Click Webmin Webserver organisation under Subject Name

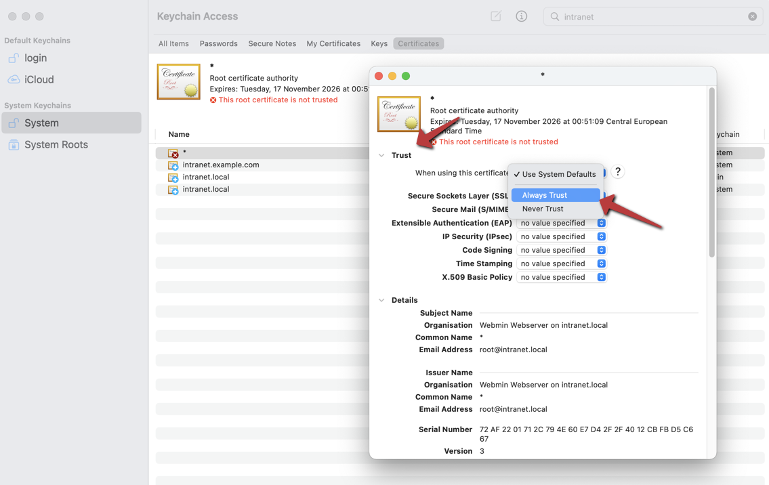(x=543, y=325)
